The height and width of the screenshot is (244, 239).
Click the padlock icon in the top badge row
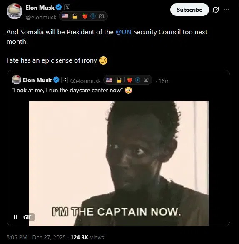pyautogui.click(x=75, y=16)
